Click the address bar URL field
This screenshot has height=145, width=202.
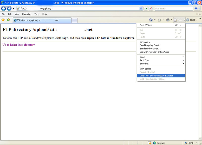pos(78,9)
